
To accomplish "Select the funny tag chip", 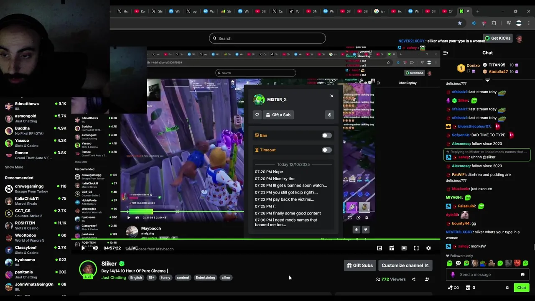I will (166, 278).
